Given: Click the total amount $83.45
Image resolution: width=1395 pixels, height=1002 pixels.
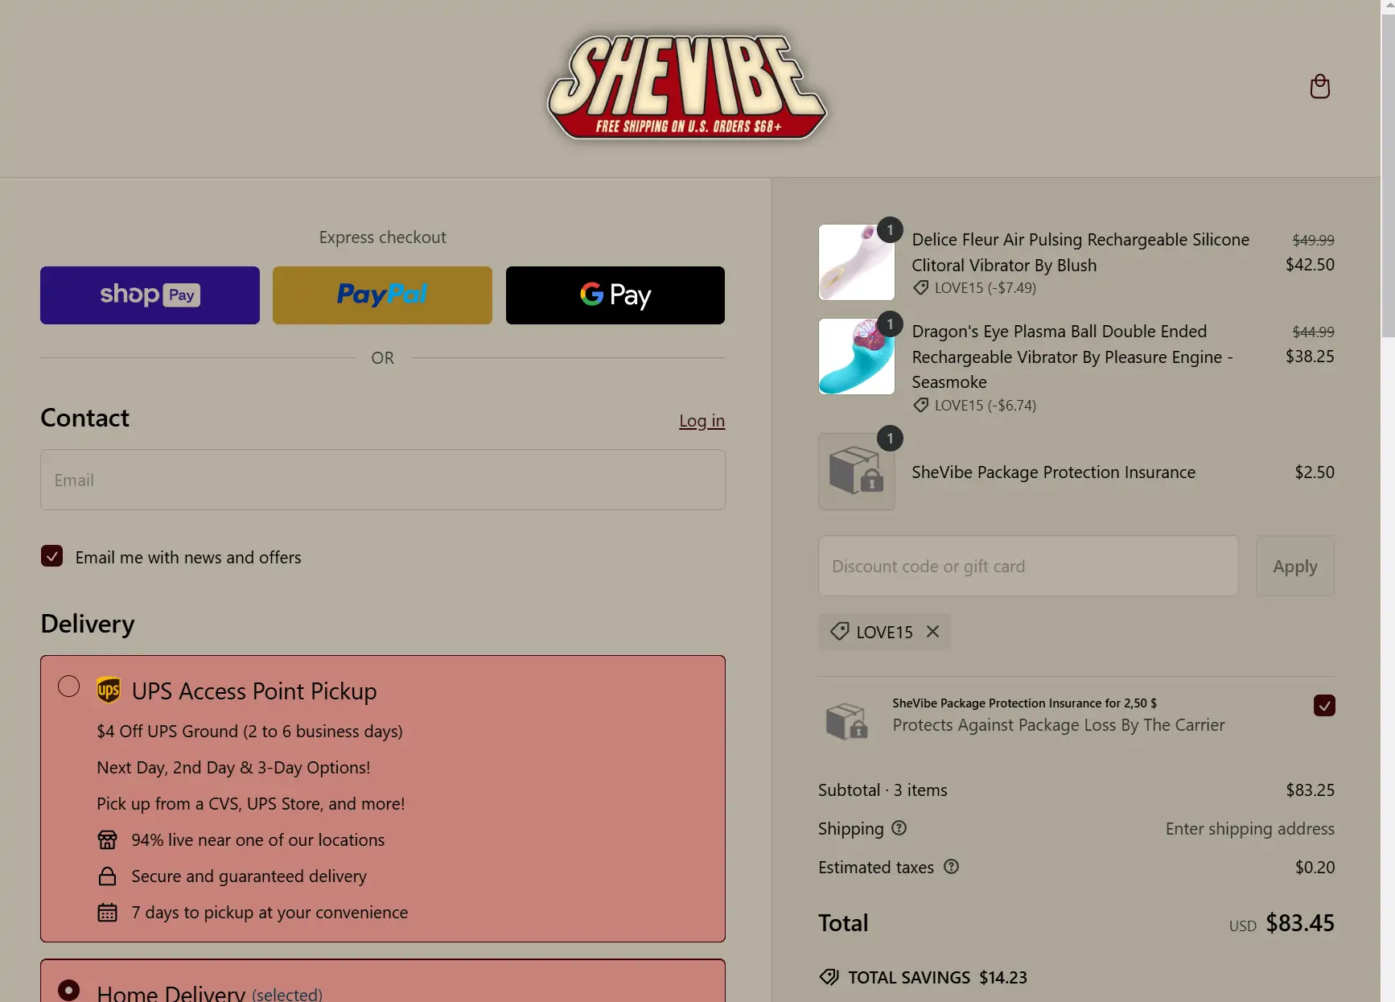Looking at the screenshot, I should [1299, 922].
